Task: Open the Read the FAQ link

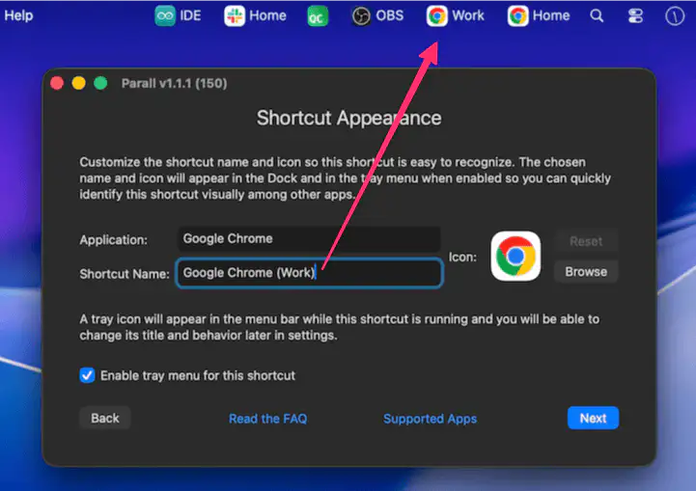Action: [267, 419]
